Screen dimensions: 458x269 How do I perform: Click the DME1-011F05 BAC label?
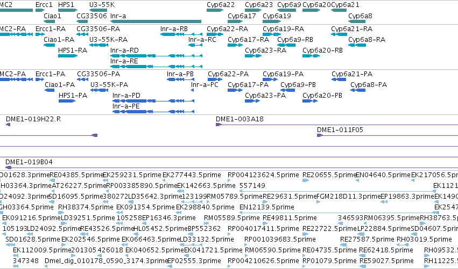click(340, 130)
